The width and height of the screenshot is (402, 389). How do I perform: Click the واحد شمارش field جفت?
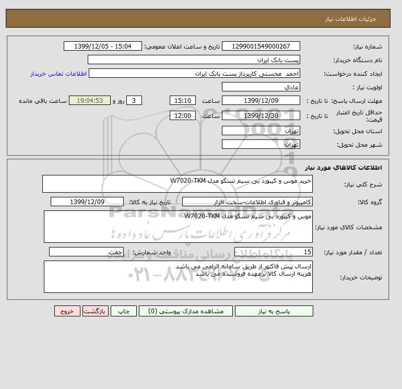click(x=86, y=252)
